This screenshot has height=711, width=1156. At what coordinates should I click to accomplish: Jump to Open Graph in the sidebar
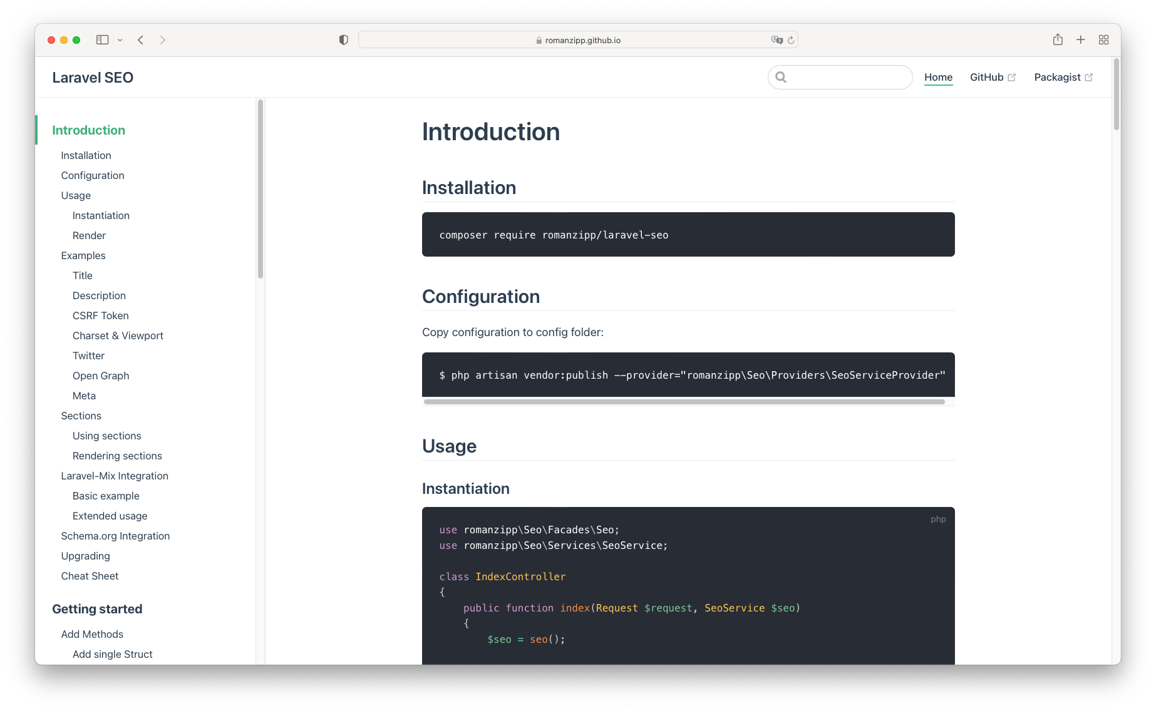pos(101,376)
